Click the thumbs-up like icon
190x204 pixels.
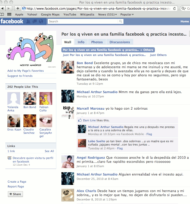(80, 120)
